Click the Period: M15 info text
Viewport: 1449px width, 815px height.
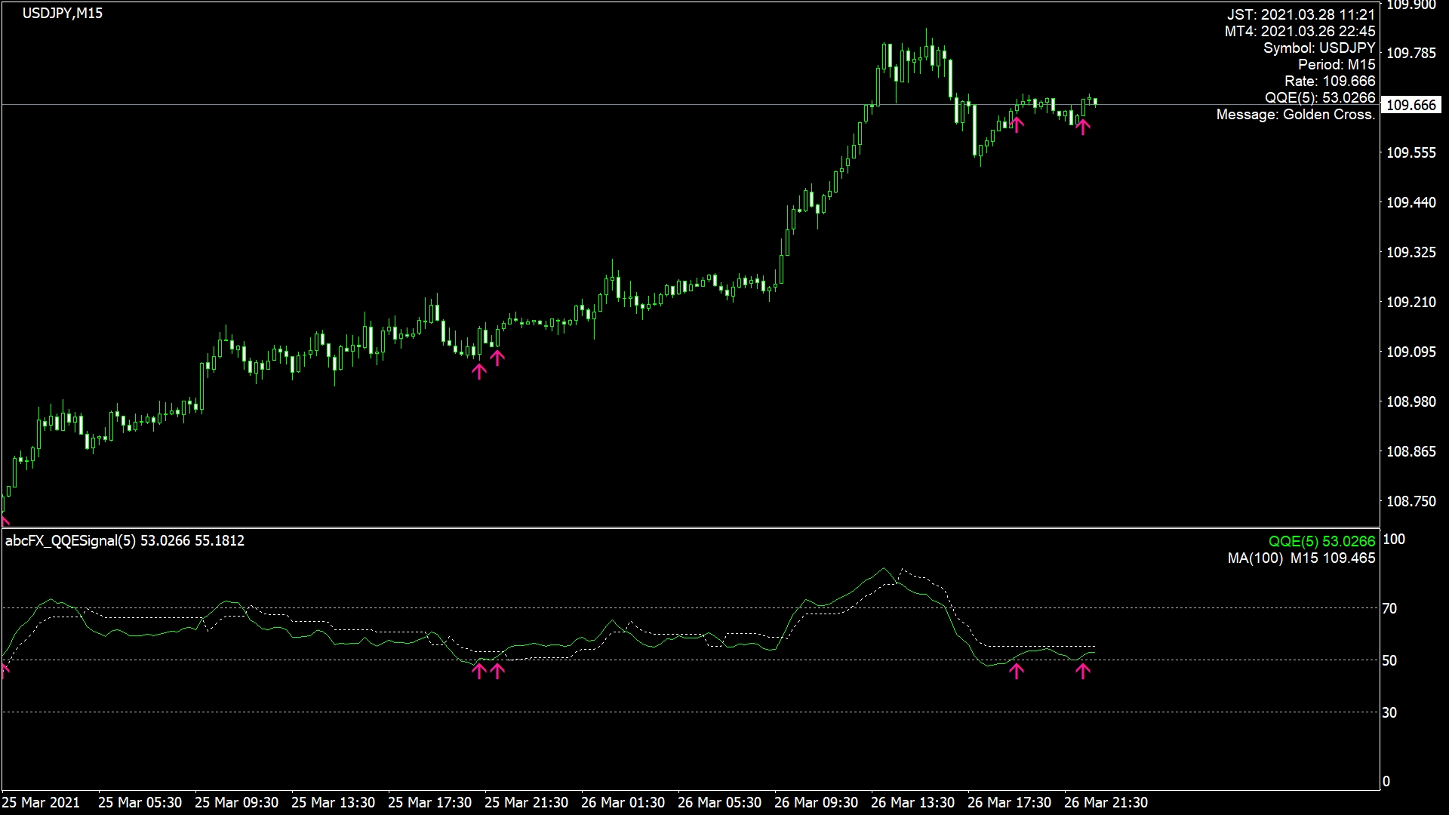[1336, 65]
